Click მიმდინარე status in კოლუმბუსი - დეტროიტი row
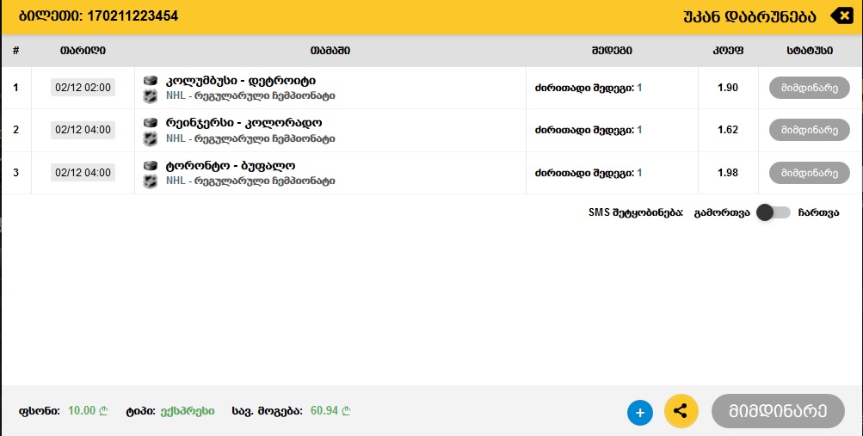Image resolution: width=863 pixels, height=436 pixels. (x=809, y=88)
